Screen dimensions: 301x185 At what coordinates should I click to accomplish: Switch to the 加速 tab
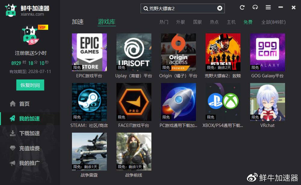[x=78, y=22]
